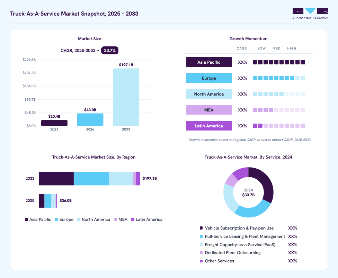
Task: Click the growth momentum footnote text
Action: [x=249, y=140]
